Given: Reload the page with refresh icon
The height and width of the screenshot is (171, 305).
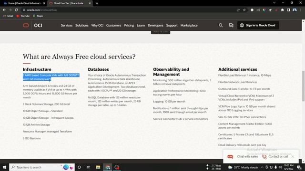Looking at the screenshot, I should coord(16,10).
